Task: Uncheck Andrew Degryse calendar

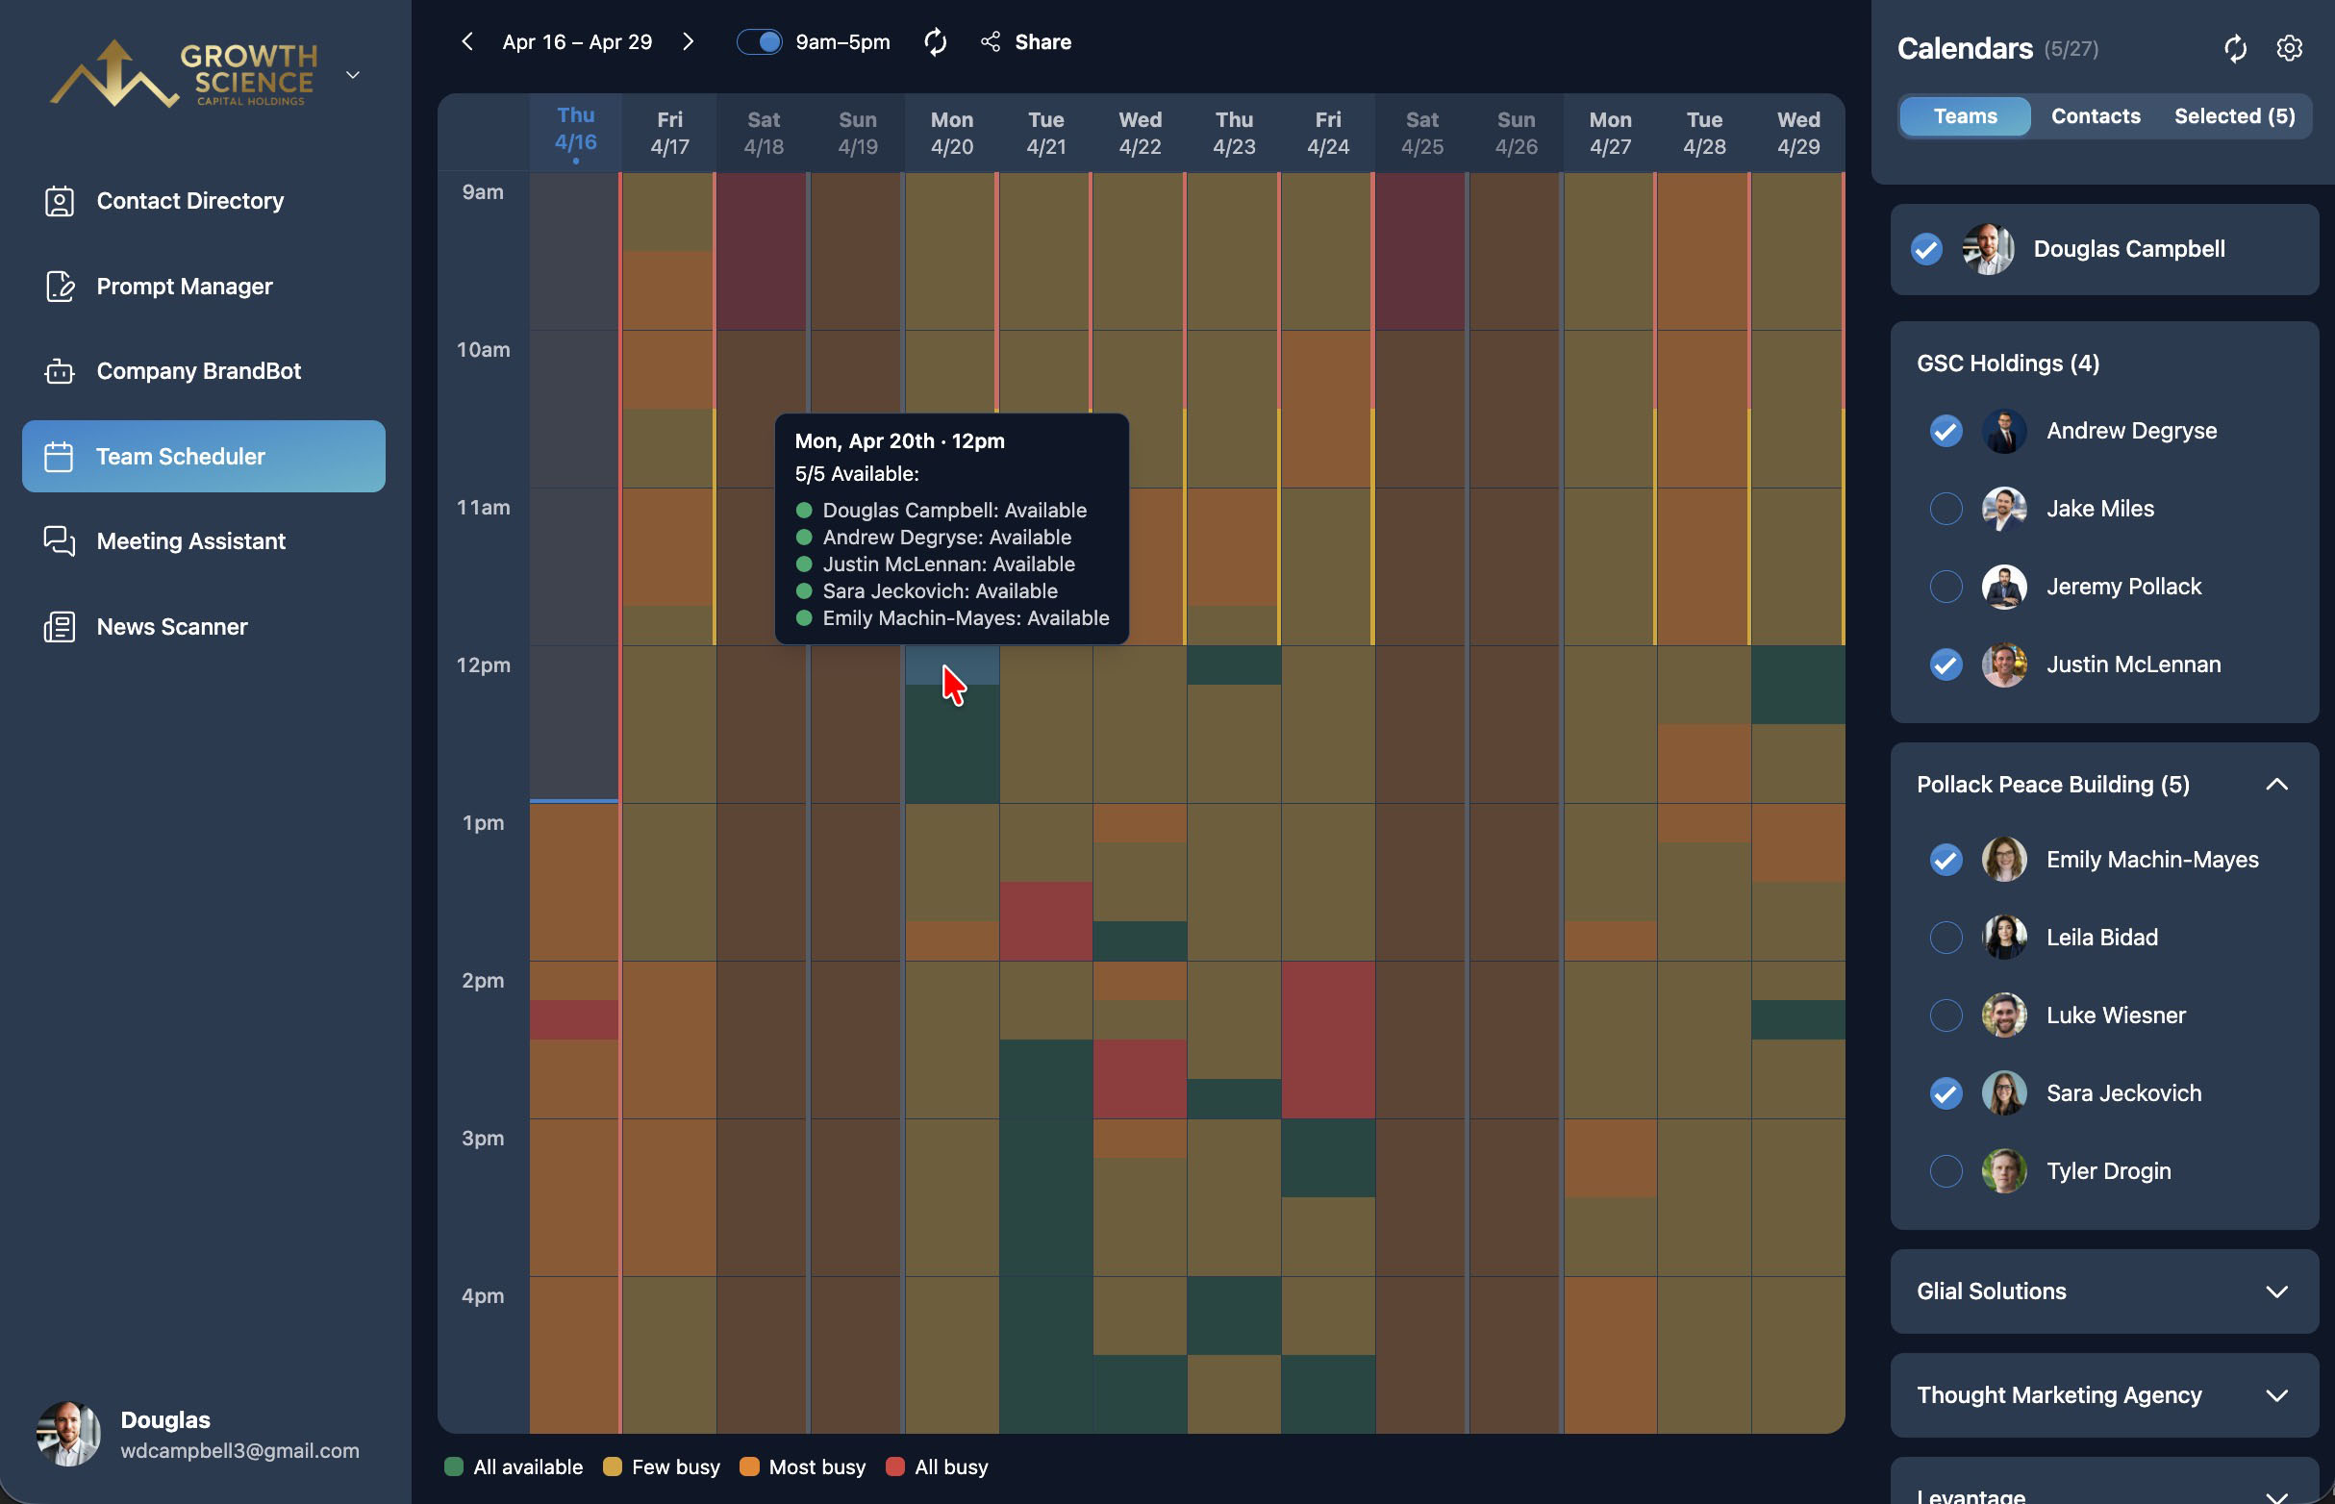Action: click(x=1946, y=432)
